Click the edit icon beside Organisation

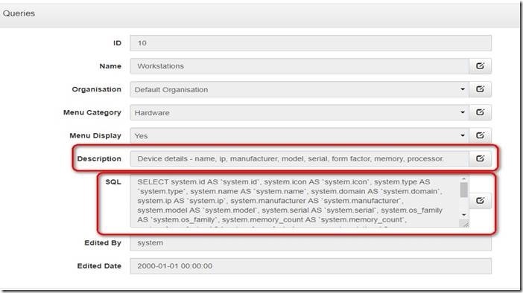pos(480,89)
